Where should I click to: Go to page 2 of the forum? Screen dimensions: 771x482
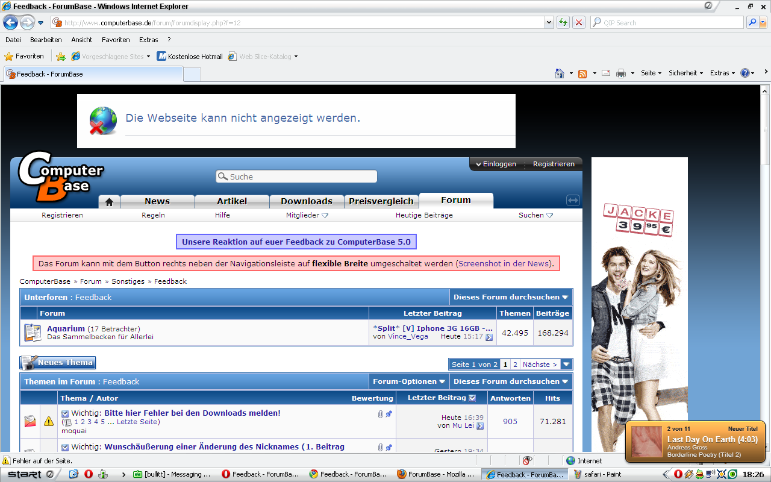pos(515,365)
